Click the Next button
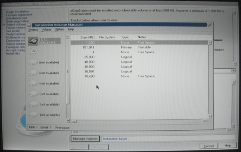241x152 pixels. (99, 147)
